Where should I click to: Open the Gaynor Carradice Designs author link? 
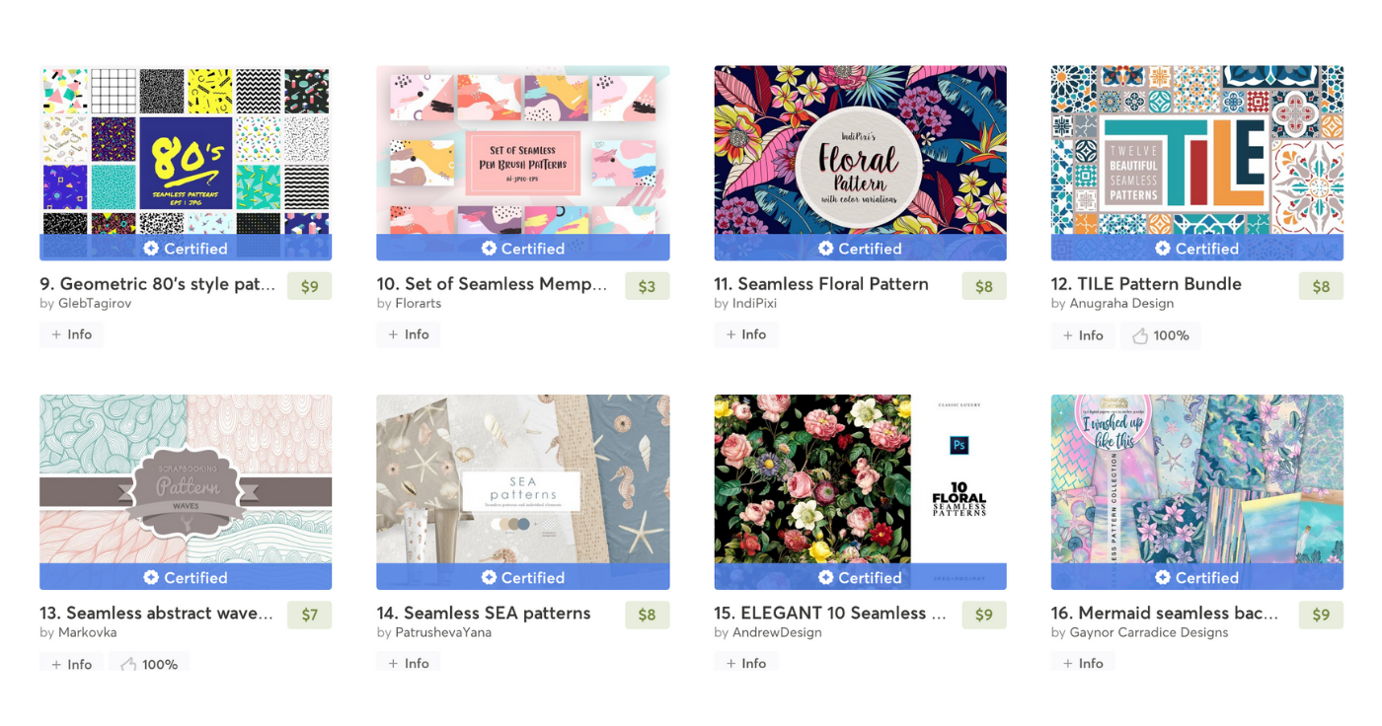(1148, 633)
